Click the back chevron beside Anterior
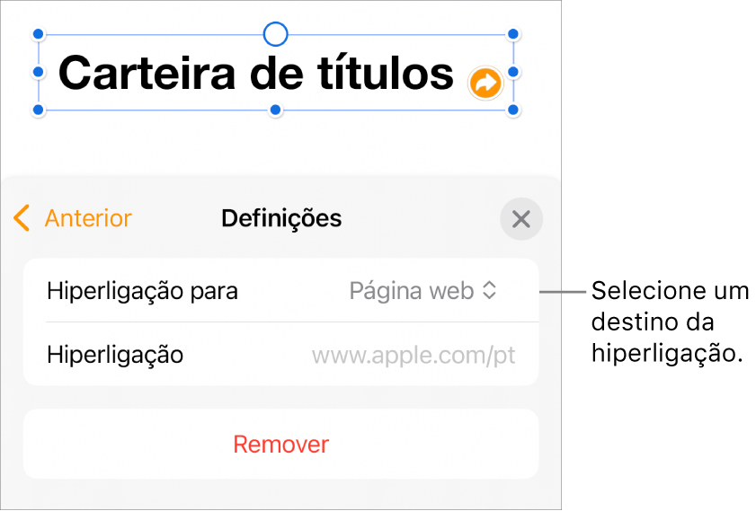This screenshot has width=756, height=511. point(23,218)
